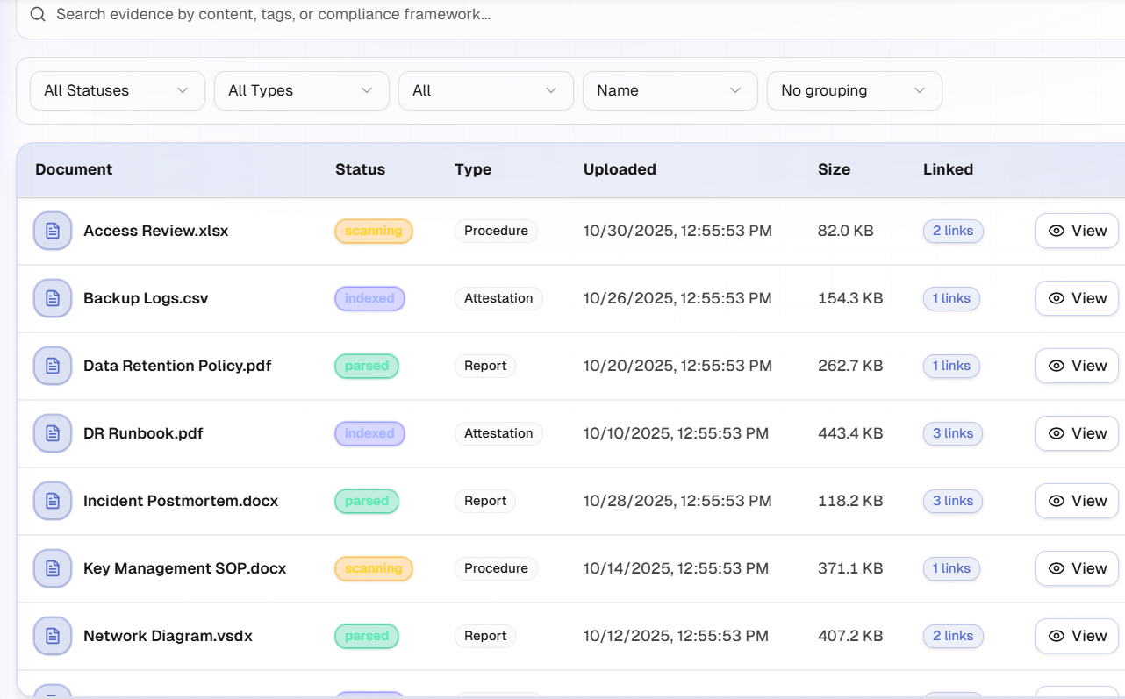
Task: Click the Access Review.xlsx file icon
Action: (x=52, y=230)
